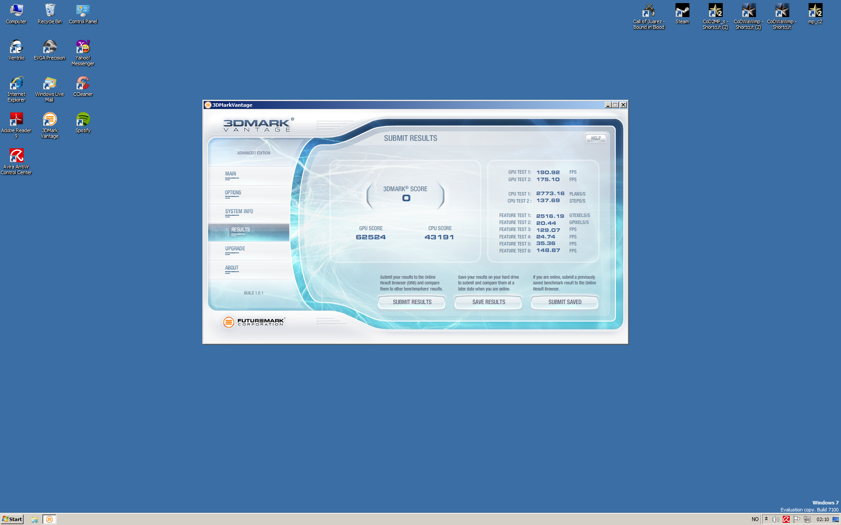Screen dimensions: 841x525
Task: Open the Computer desktop icon
Action: coord(16,14)
